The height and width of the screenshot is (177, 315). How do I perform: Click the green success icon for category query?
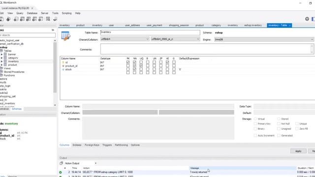(x=61, y=172)
